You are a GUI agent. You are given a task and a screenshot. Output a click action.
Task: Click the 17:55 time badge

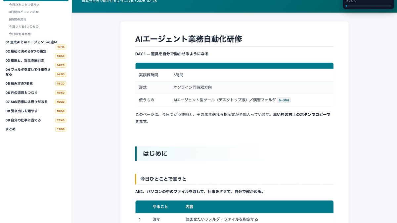point(61,129)
